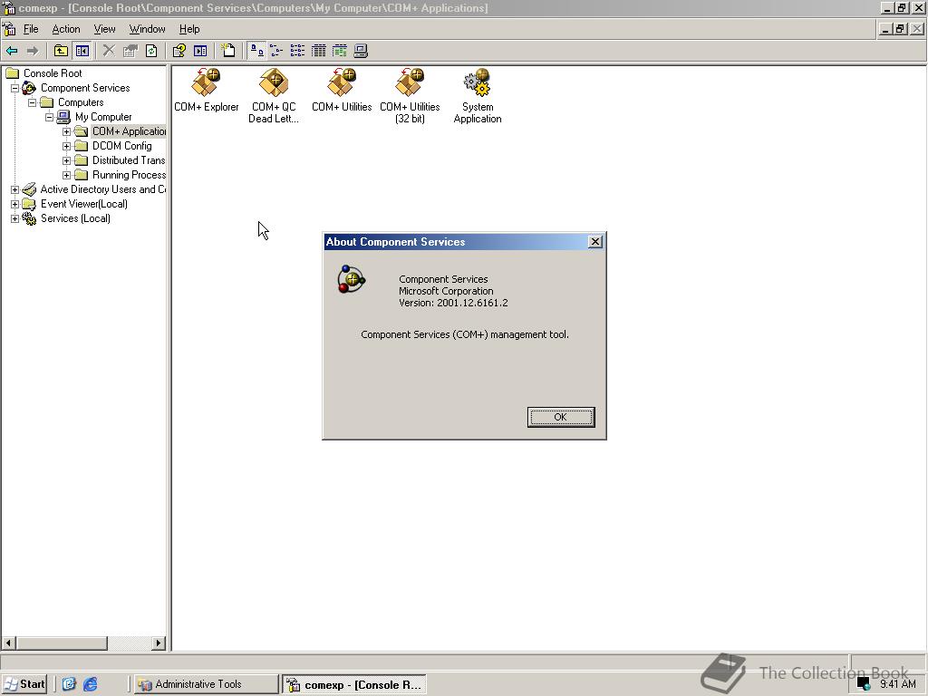Collapse the Component Services tree node
The image size is (928, 696).
tap(14, 88)
